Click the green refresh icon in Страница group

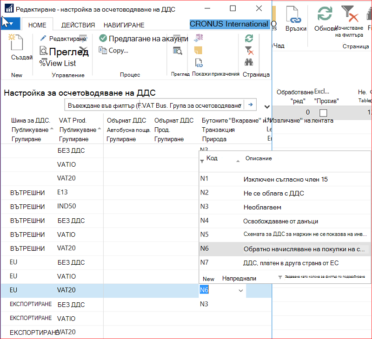pyautogui.click(x=249, y=38)
